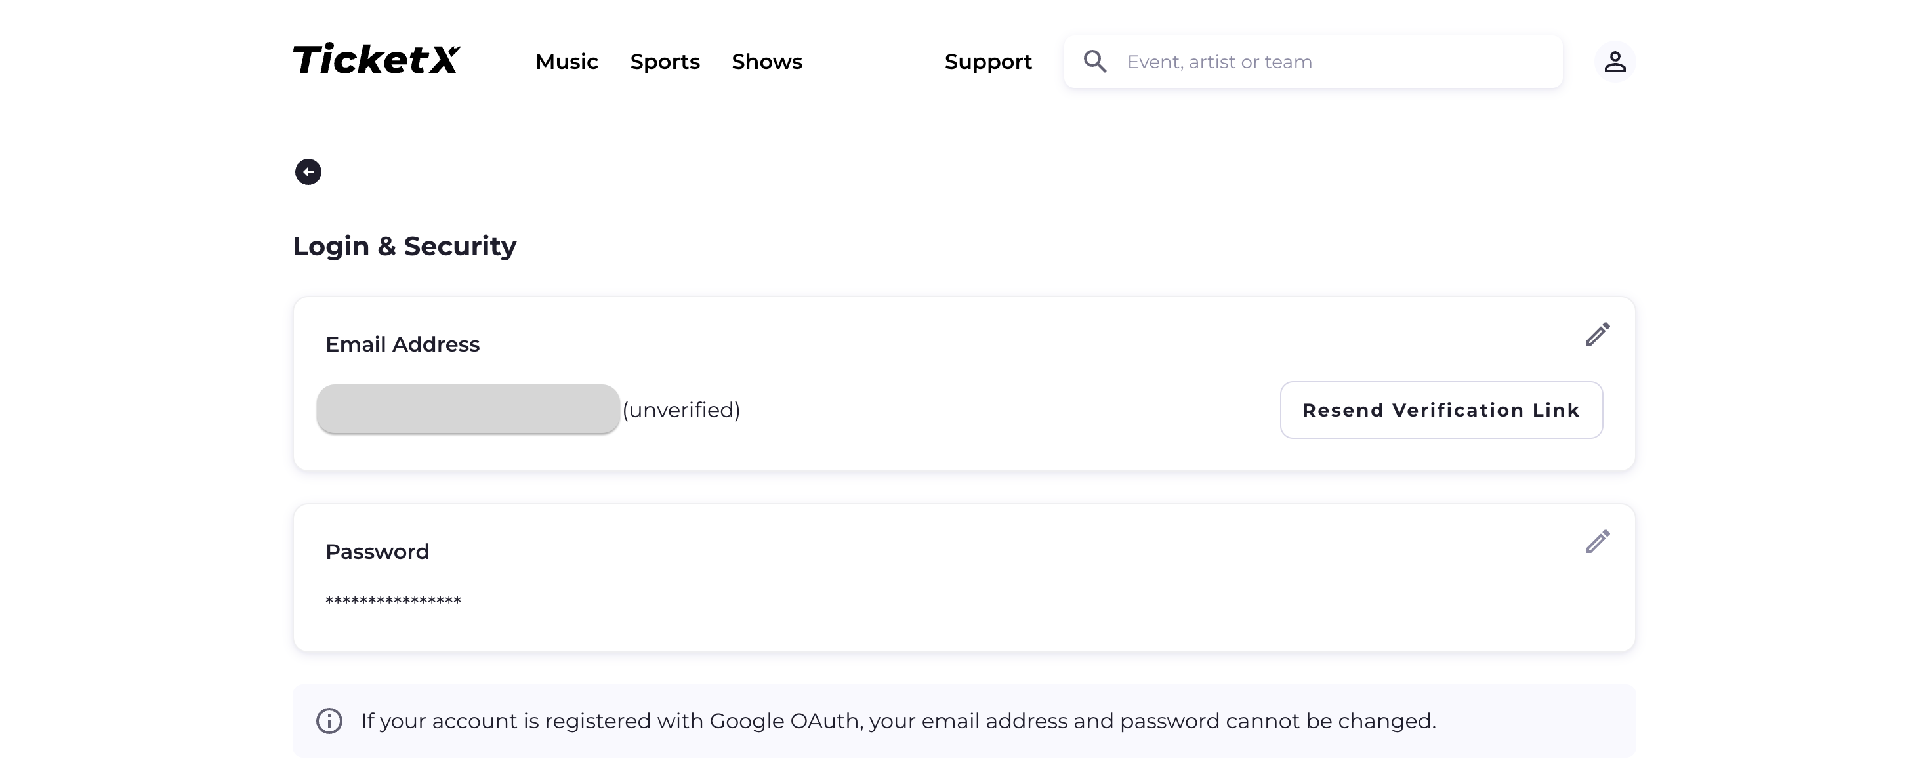
Task: Open the Shows menu
Action: coord(767,62)
